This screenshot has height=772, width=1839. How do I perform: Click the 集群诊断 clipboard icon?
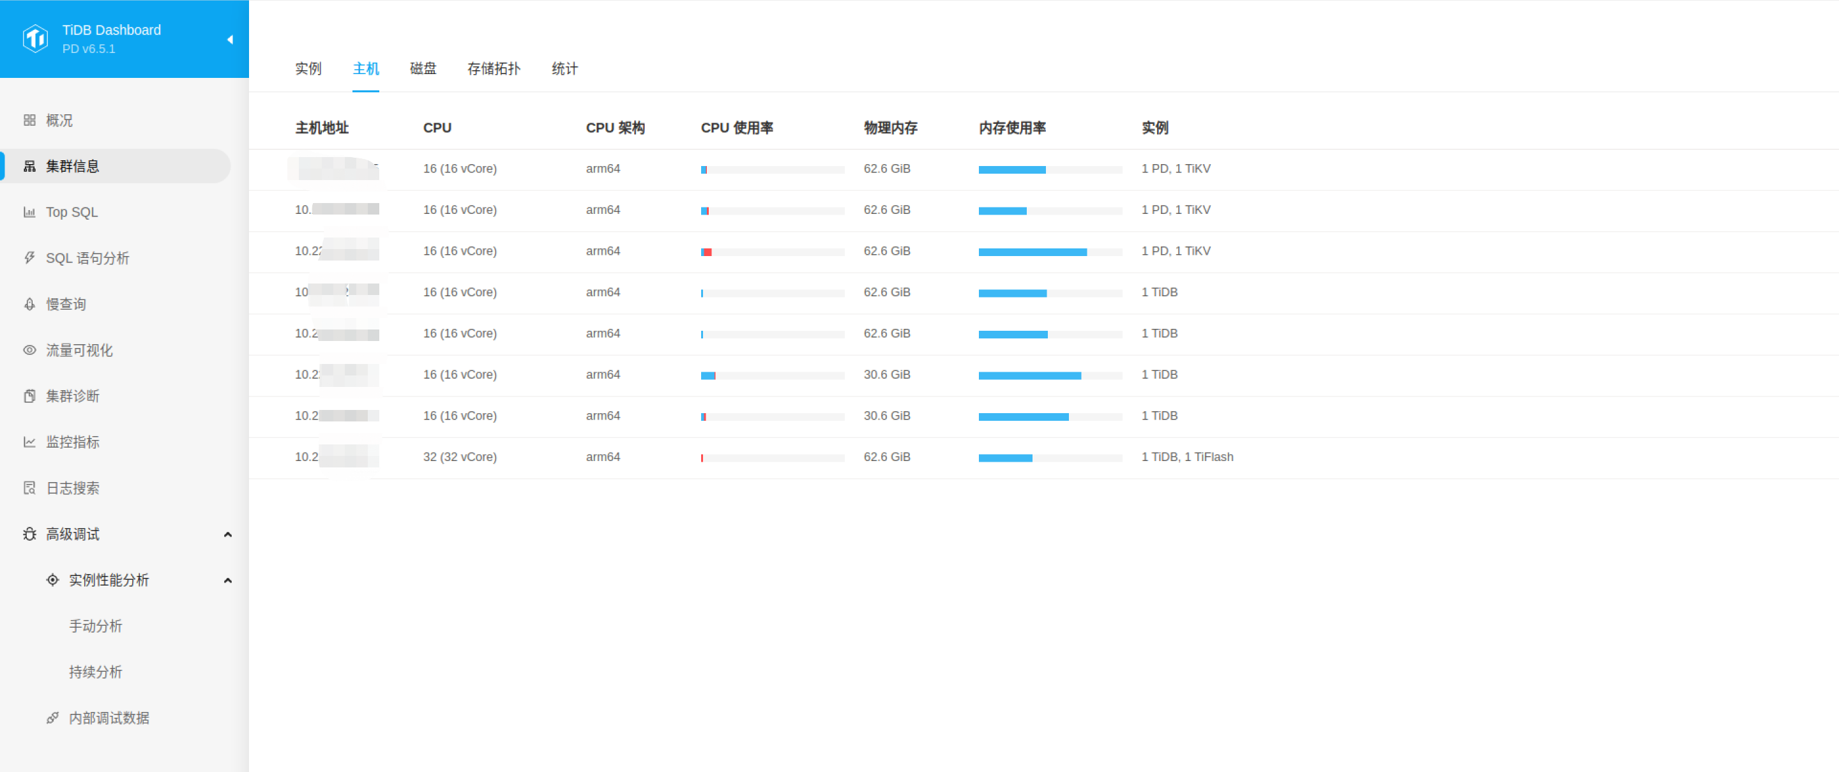29,396
